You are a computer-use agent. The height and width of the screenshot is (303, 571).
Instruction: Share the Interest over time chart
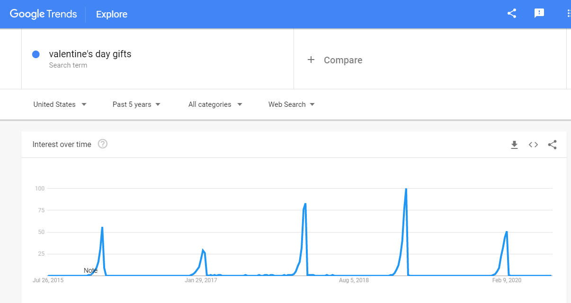tap(552, 145)
